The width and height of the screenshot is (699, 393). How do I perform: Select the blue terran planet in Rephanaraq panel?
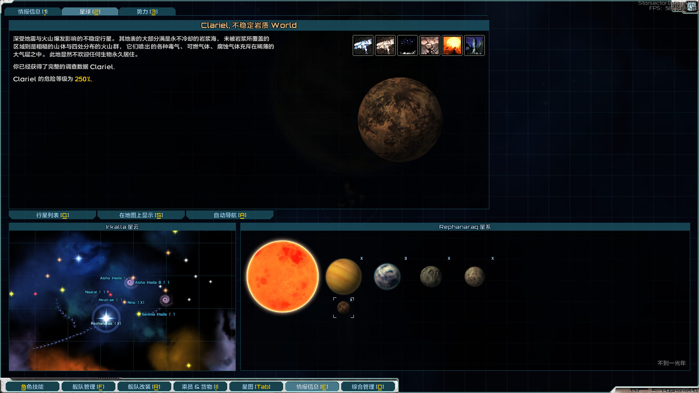387,276
